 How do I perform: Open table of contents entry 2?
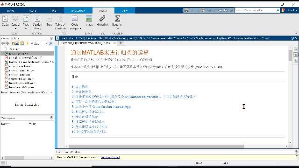pos(82,92)
